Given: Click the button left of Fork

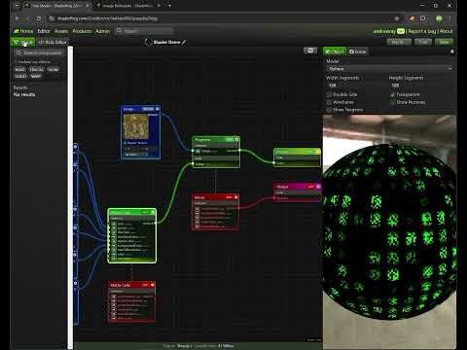Looking at the screenshot, I should pyautogui.click(x=399, y=42).
